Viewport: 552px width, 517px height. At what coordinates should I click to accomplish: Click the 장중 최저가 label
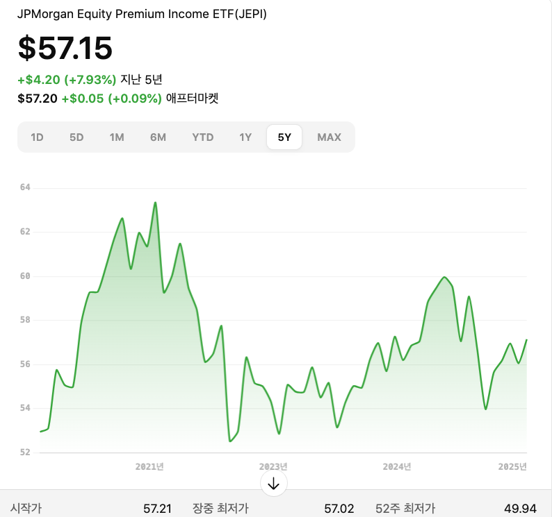pos(220,508)
